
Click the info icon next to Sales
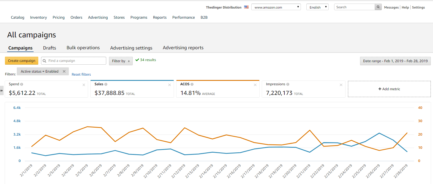pyautogui.click(x=106, y=84)
